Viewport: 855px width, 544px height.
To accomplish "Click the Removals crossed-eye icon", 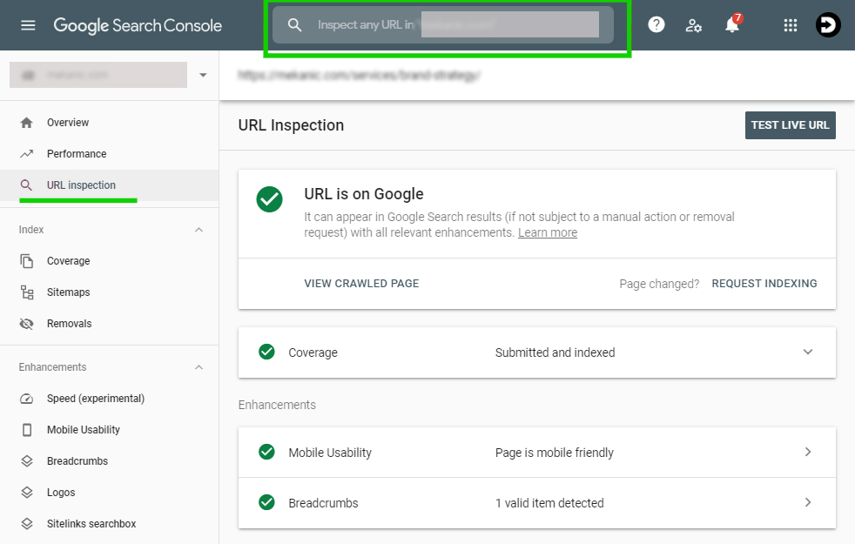I will 26,324.
